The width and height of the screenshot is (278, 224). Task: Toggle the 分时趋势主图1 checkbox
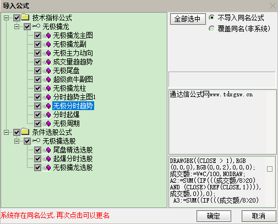[37, 97]
